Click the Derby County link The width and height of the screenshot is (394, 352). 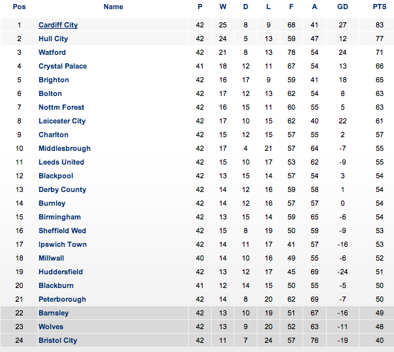pos(62,189)
